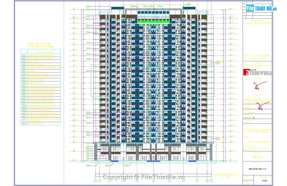Click the bright green band on the rooftop facade
Viewport: 287px width, 186px height.
[153, 21]
